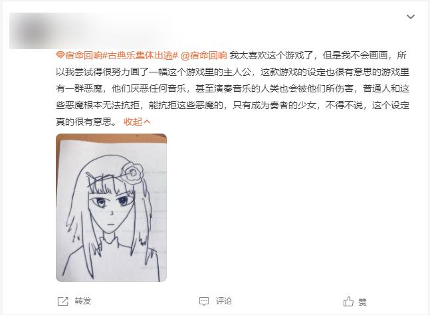Click the speech bubble comment icon
This screenshot has height=315, width=430.
(x=204, y=301)
